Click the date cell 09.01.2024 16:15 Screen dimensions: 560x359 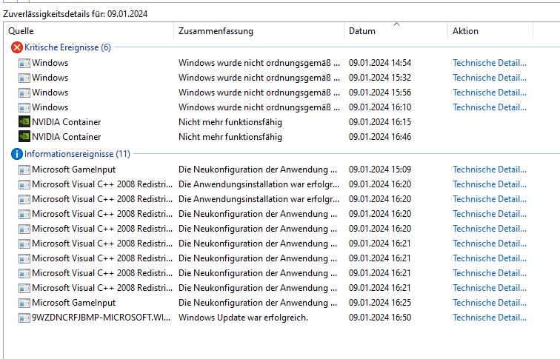point(380,122)
